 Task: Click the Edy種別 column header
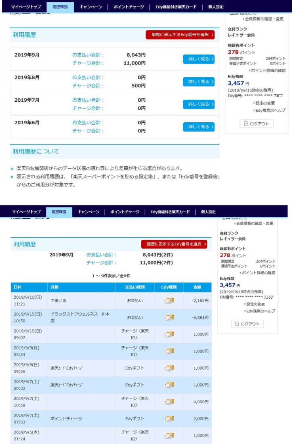[x=169, y=287]
